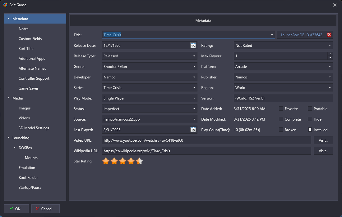Screen dimensions: 342x217
Task: Select Alternate Names in sidebar
Action: click(32, 69)
